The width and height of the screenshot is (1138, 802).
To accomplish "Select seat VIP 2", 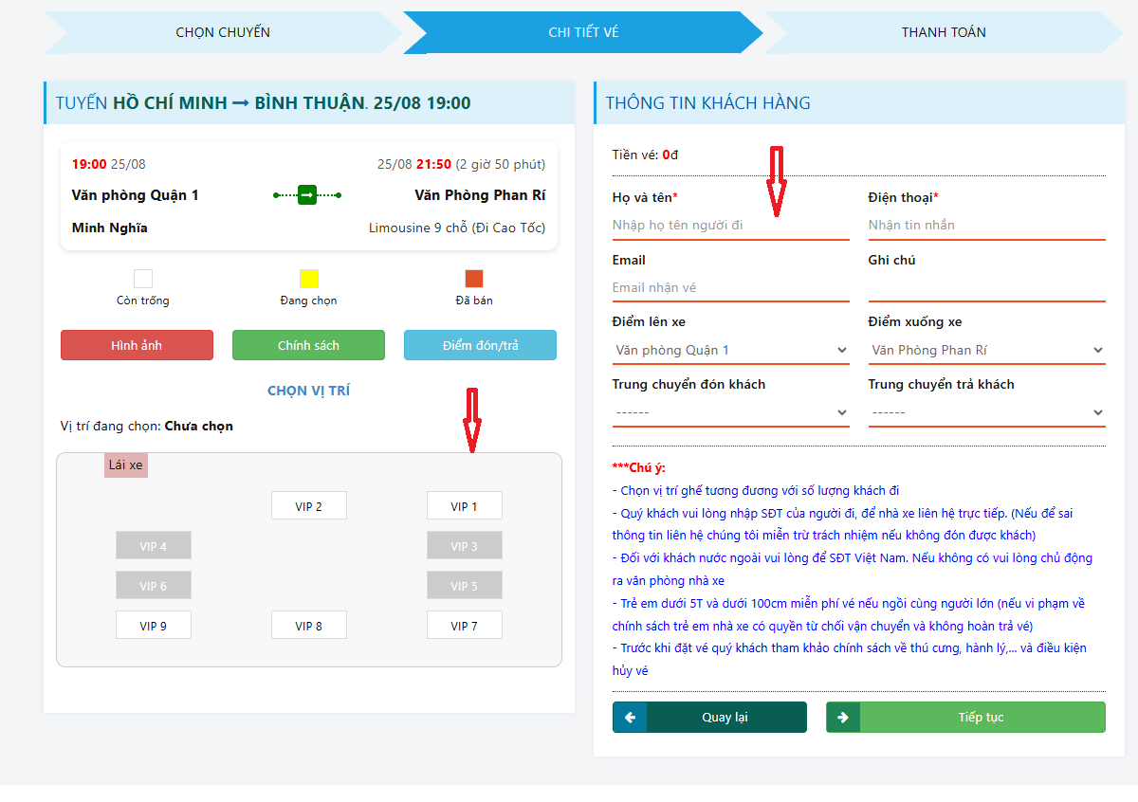I will click(308, 506).
